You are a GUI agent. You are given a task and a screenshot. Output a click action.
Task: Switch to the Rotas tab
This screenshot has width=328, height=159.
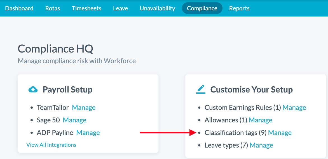[53, 8]
